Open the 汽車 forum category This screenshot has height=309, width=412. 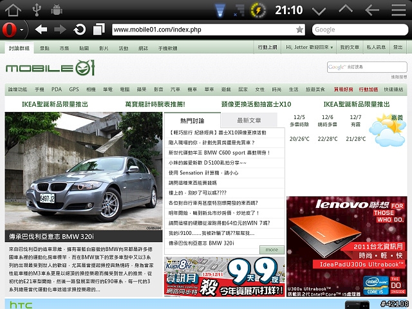(175, 89)
